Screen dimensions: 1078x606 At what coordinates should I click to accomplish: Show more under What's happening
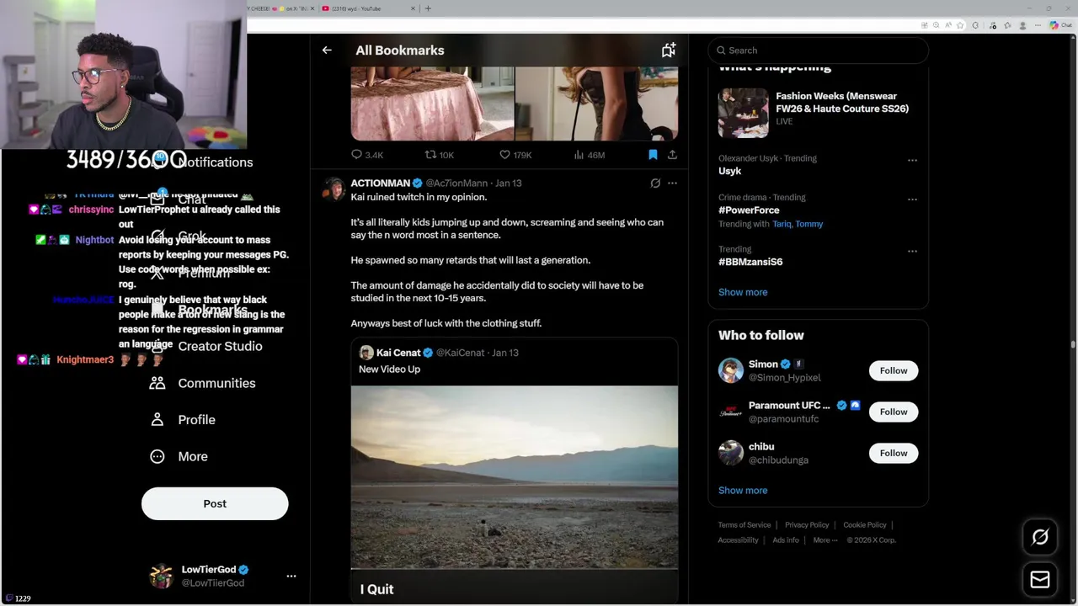click(x=743, y=292)
